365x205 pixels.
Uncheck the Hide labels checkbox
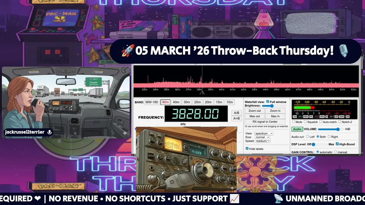[247, 149]
